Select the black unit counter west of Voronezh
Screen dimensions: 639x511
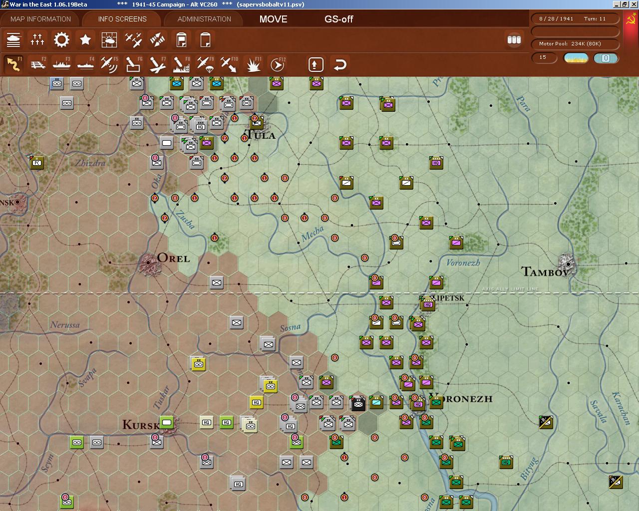[x=358, y=403]
